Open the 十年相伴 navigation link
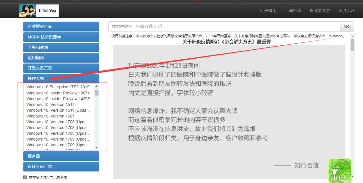 coord(293,11)
